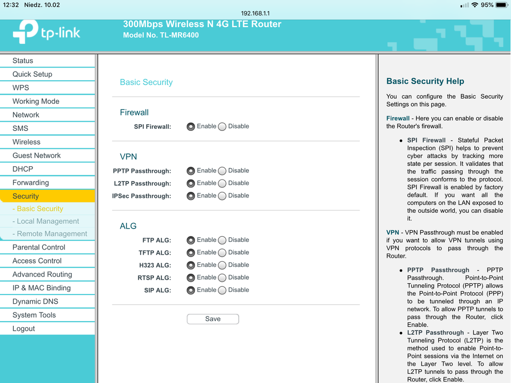Expand the System Tools section
The height and width of the screenshot is (383, 511).
(34, 315)
